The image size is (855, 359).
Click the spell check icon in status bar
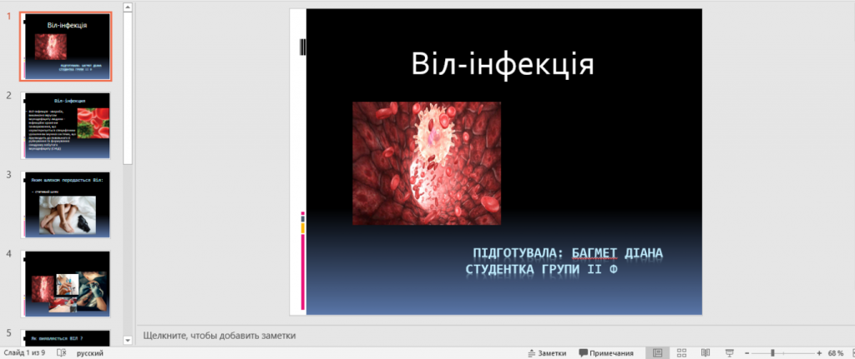tap(61, 353)
